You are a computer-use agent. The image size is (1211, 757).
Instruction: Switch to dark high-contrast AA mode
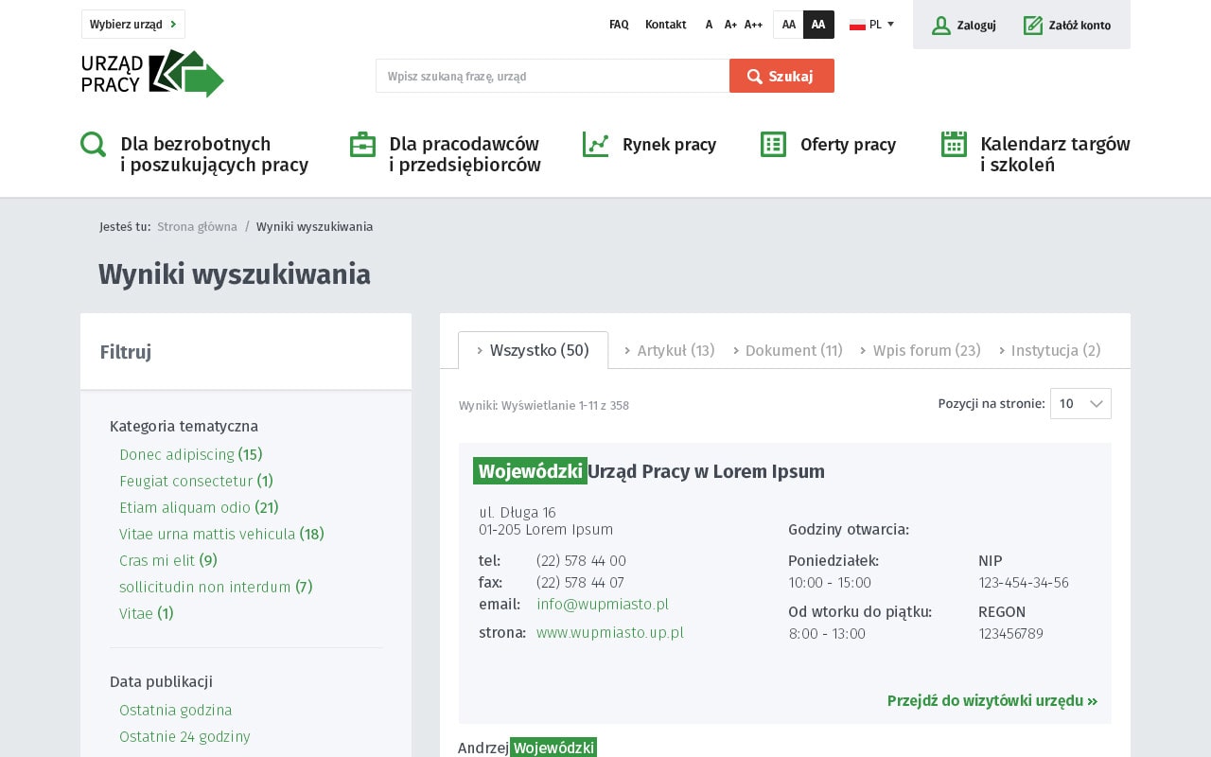[x=818, y=25]
